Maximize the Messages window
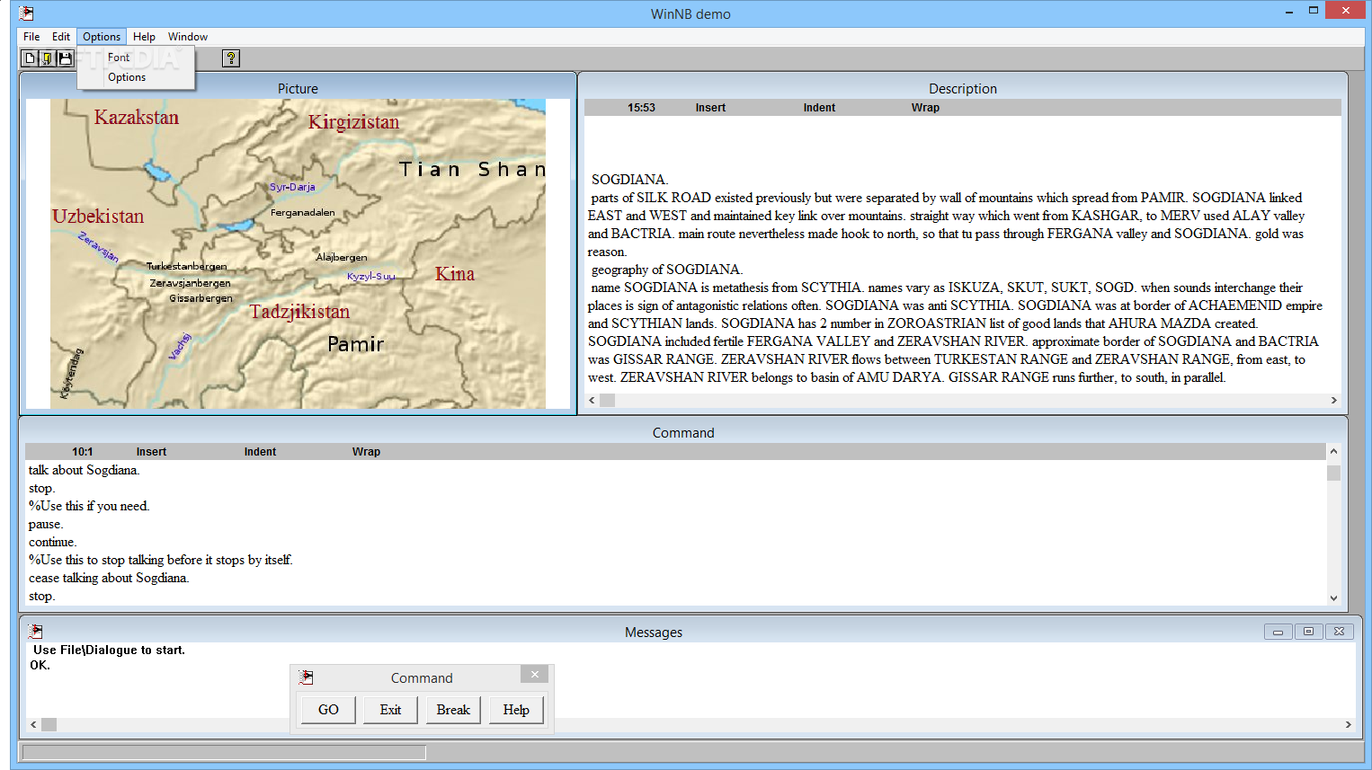Viewport: 1372px width, 770px height. pyautogui.click(x=1308, y=632)
